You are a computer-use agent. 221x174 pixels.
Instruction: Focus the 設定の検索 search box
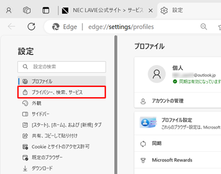61,67
